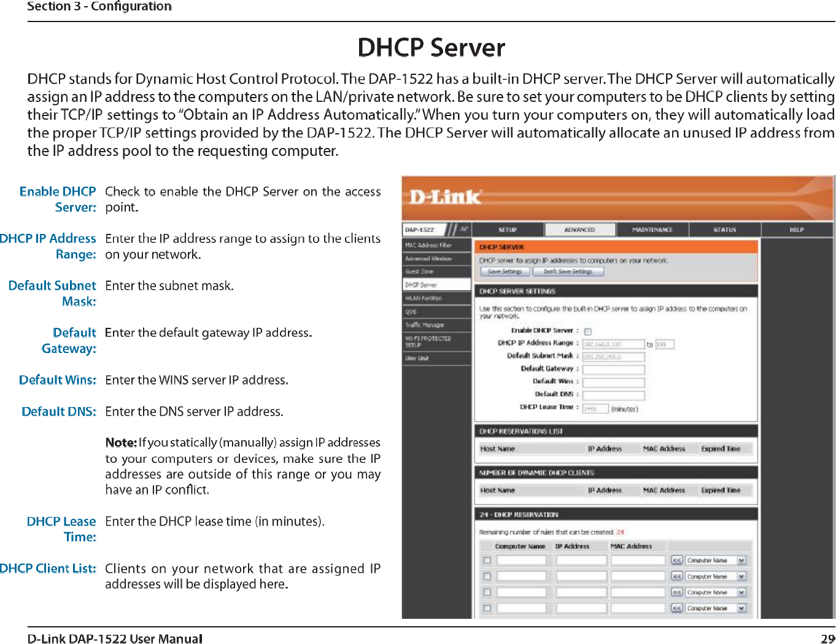This screenshot has height=644, width=836.
Task: Click the 'Default Wins:' label in the manual
Action: 58,380
